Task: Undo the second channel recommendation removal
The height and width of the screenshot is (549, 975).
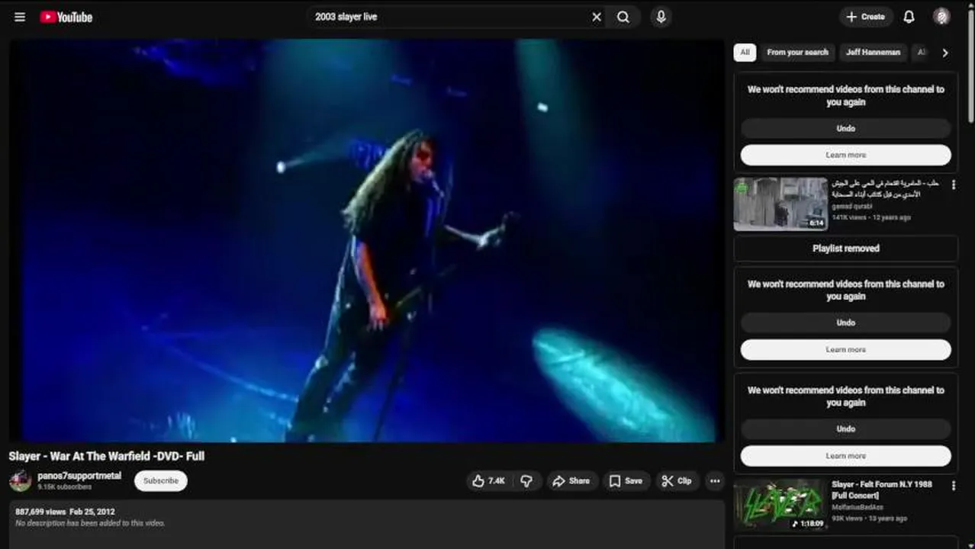Action: tap(845, 323)
